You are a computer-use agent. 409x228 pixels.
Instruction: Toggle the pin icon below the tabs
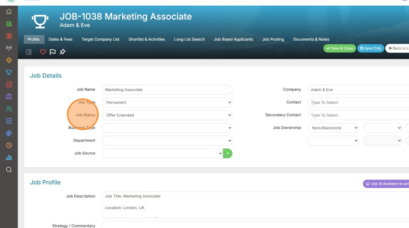tap(62, 52)
